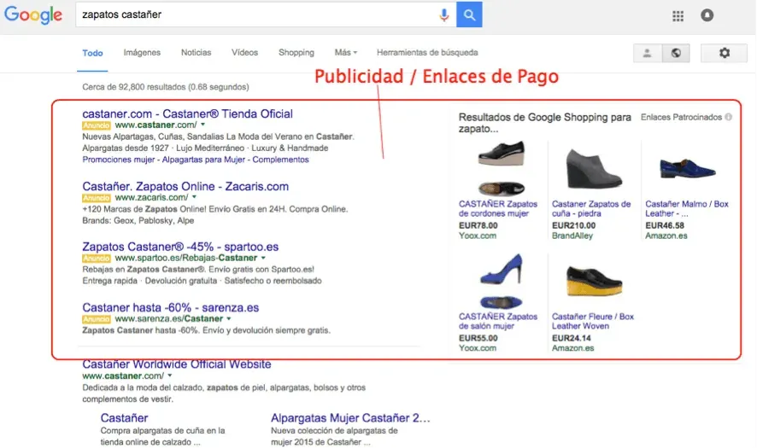Viewport: 757px width, 448px height.
Task: Open Castaner Zapatos de cuña - piedra
Action: 591,209
